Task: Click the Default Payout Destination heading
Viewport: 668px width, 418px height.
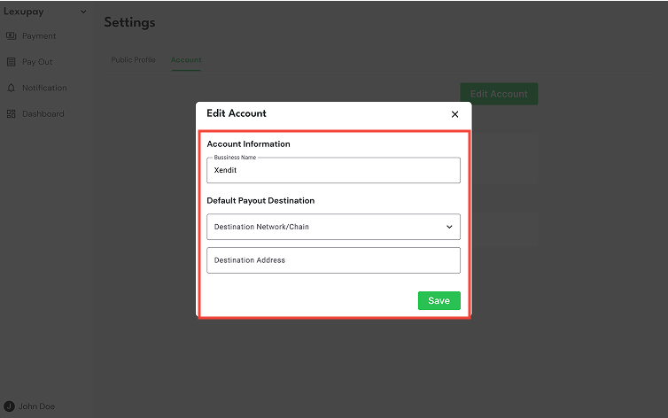Action: (x=260, y=201)
